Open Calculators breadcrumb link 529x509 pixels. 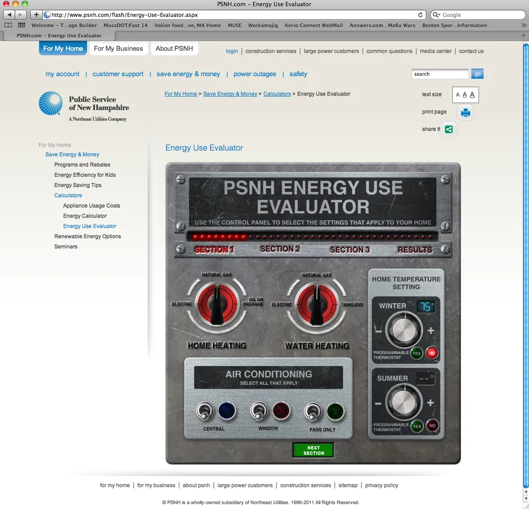click(x=277, y=94)
